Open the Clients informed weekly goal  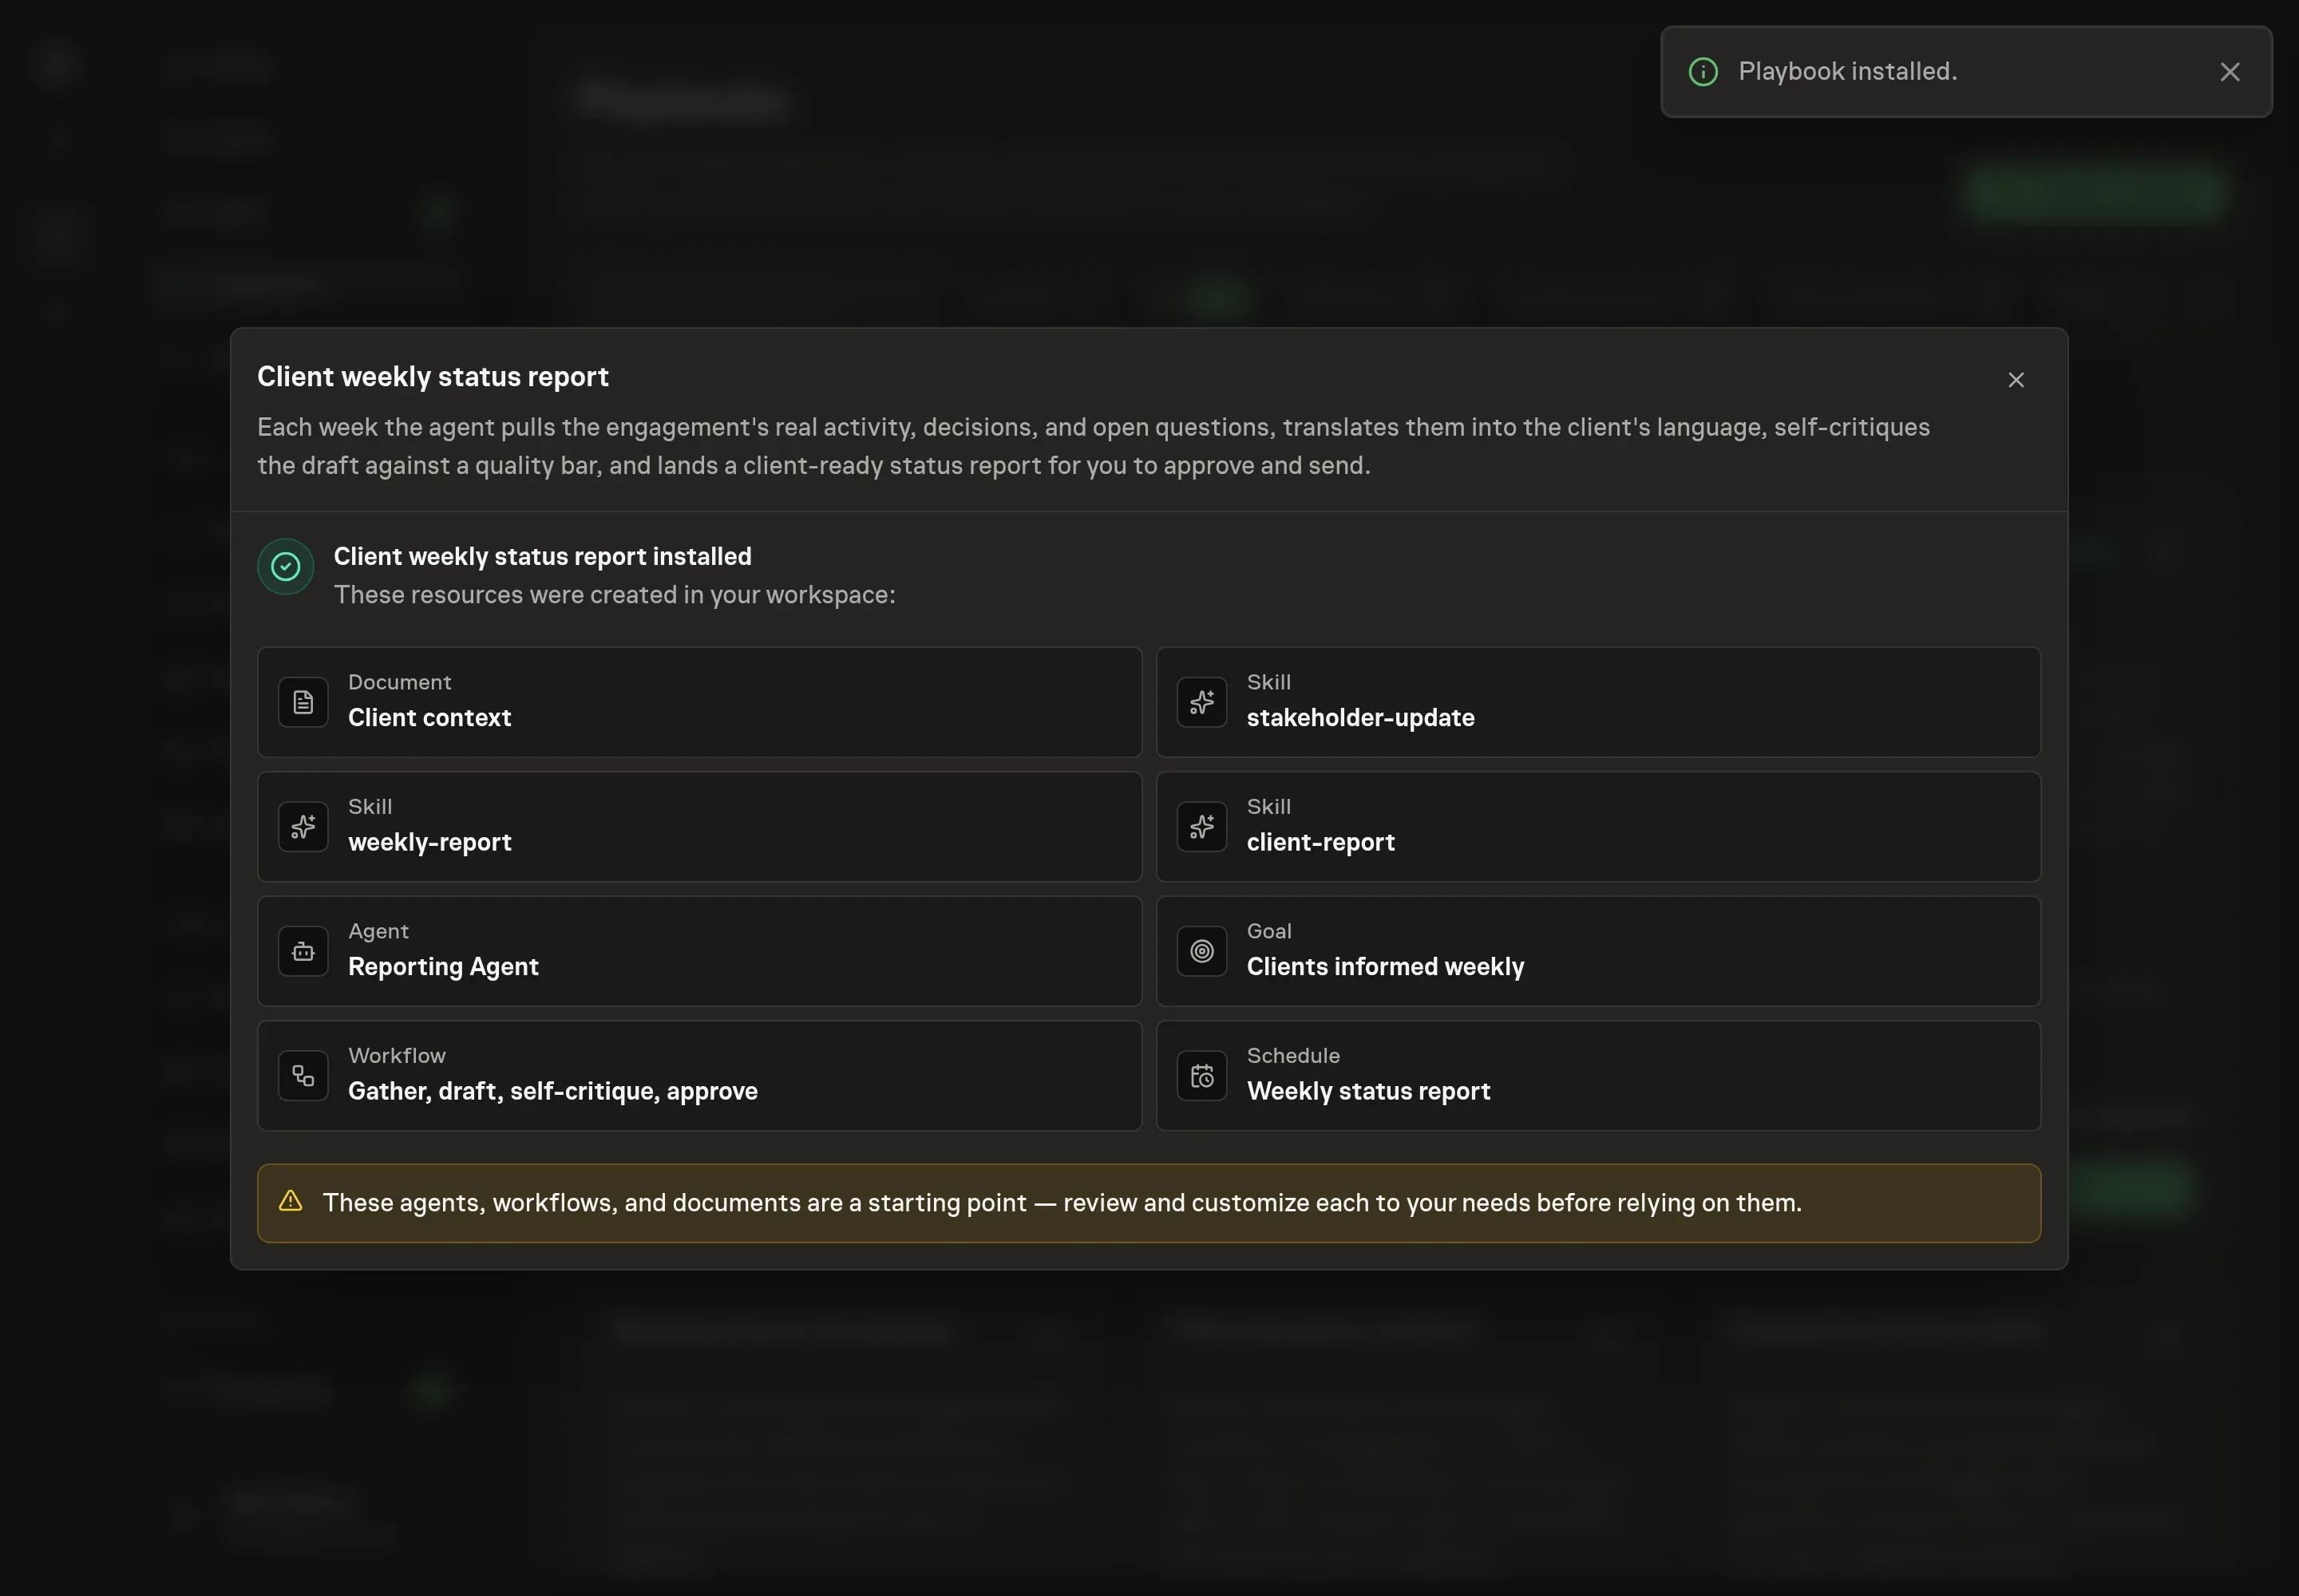pos(1597,951)
